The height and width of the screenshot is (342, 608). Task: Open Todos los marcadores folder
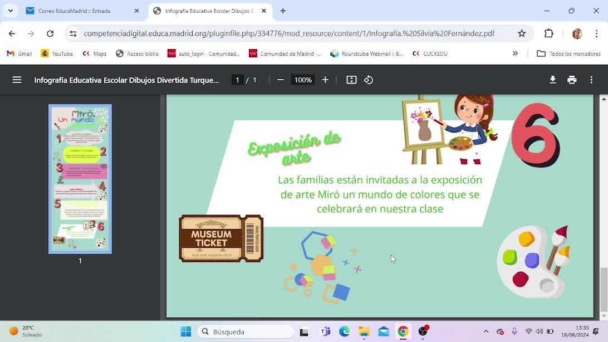point(568,53)
